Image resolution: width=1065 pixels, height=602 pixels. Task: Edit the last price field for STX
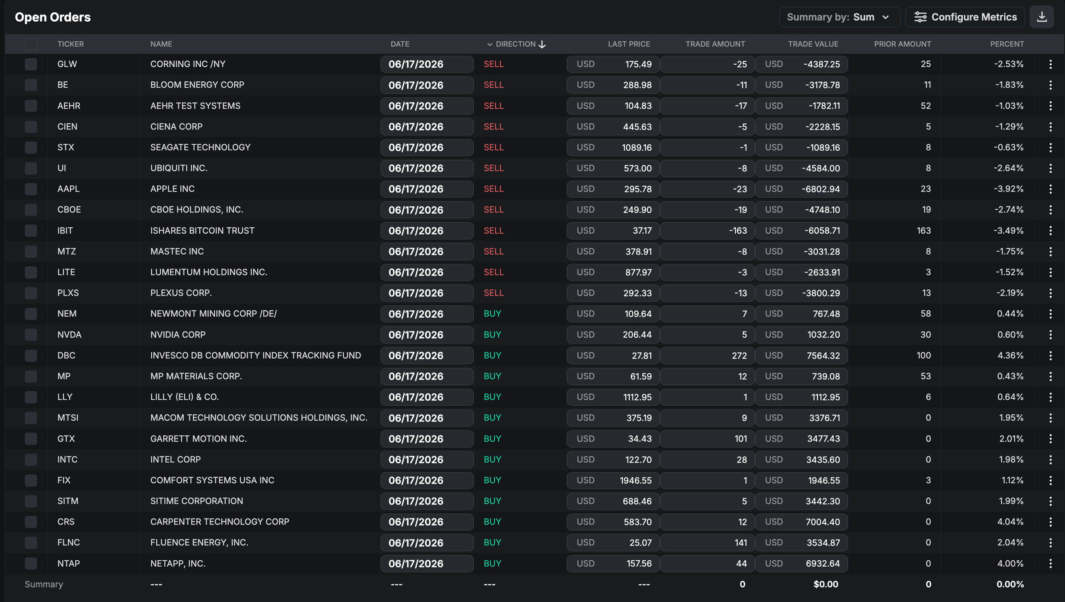click(613, 148)
